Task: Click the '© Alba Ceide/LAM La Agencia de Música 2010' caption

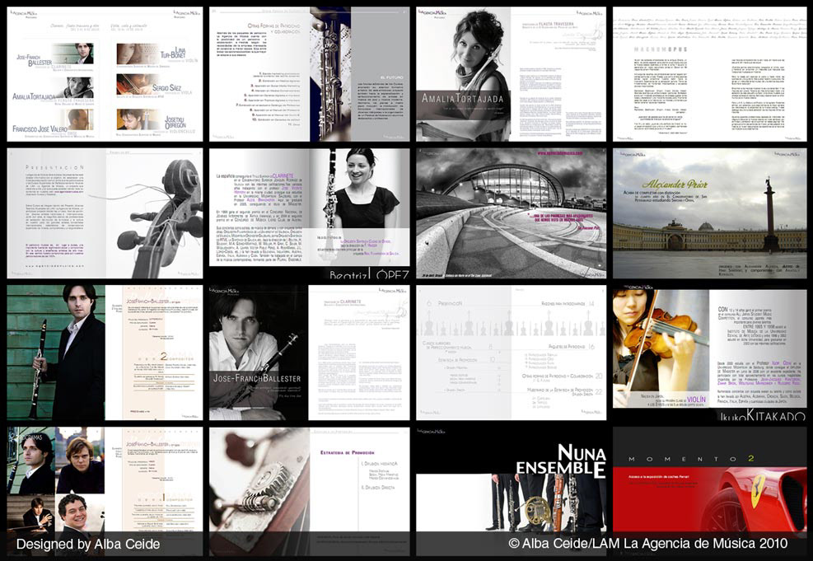Action: pos(647,544)
